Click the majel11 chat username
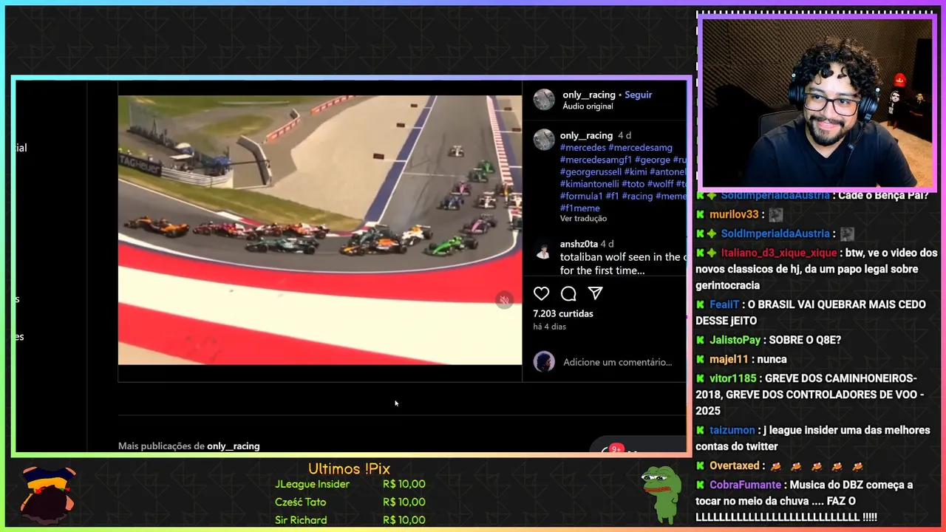 [x=729, y=359]
